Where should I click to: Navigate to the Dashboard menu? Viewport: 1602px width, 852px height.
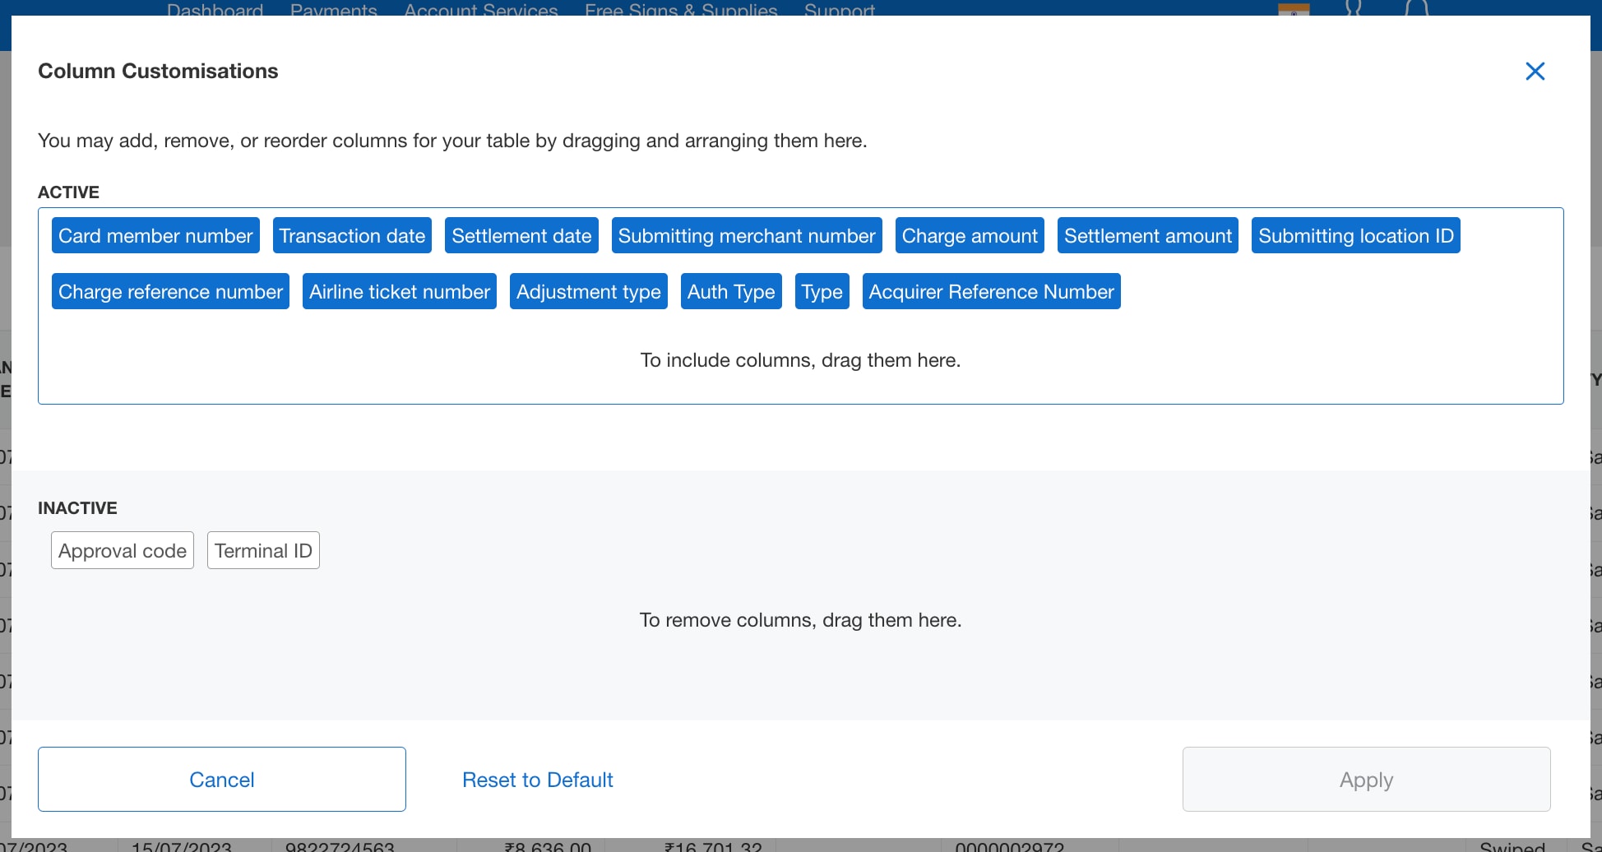215,12
